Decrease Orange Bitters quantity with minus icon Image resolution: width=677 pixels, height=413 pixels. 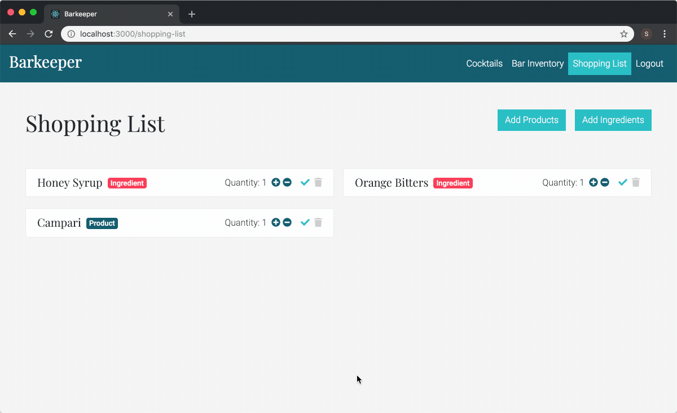(x=605, y=182)
